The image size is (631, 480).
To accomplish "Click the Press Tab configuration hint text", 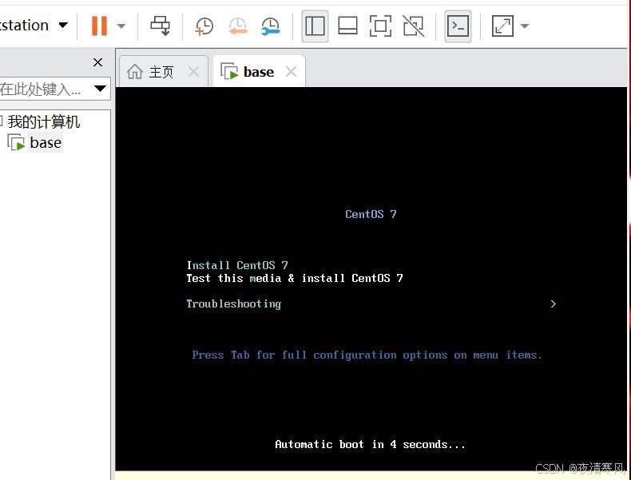I will click(x=367, y=355).
